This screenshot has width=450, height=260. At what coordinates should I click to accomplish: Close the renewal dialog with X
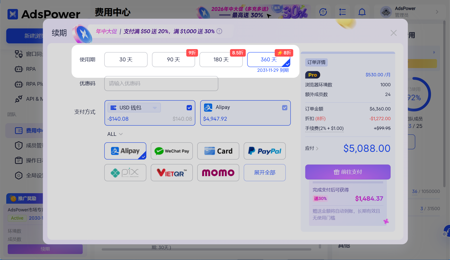(394, 33)
